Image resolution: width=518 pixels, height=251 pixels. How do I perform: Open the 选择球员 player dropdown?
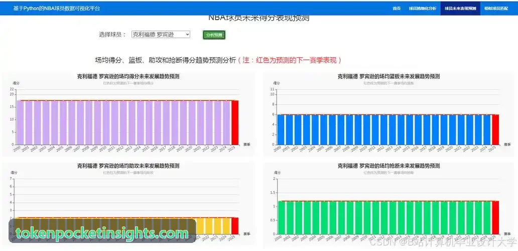tap(161, 34)
